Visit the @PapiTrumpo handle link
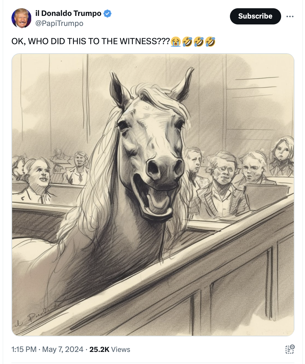 59,23
